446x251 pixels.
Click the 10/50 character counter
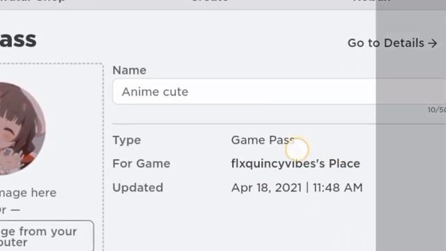[x=437, y=110]
